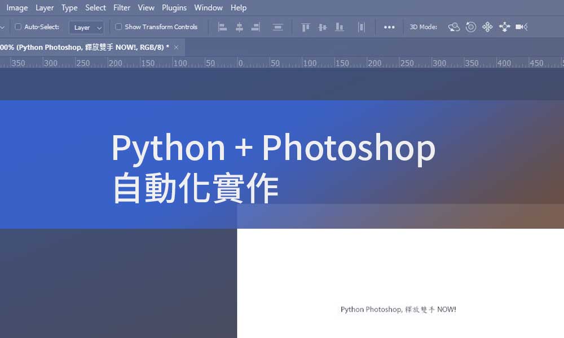Image resolution: width=564 pixels, height=338 pixels.
Task: Select the Align right edges icon
Action: tap(255, 27)
